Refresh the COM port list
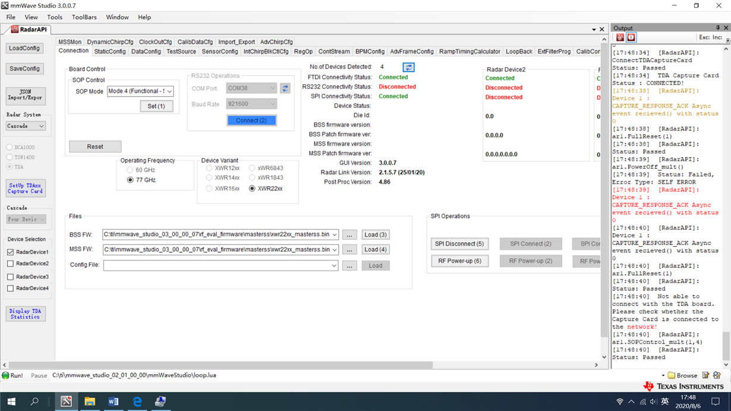Image resolution: width=731 pixels, height=411 pixels. pos(285,88)
